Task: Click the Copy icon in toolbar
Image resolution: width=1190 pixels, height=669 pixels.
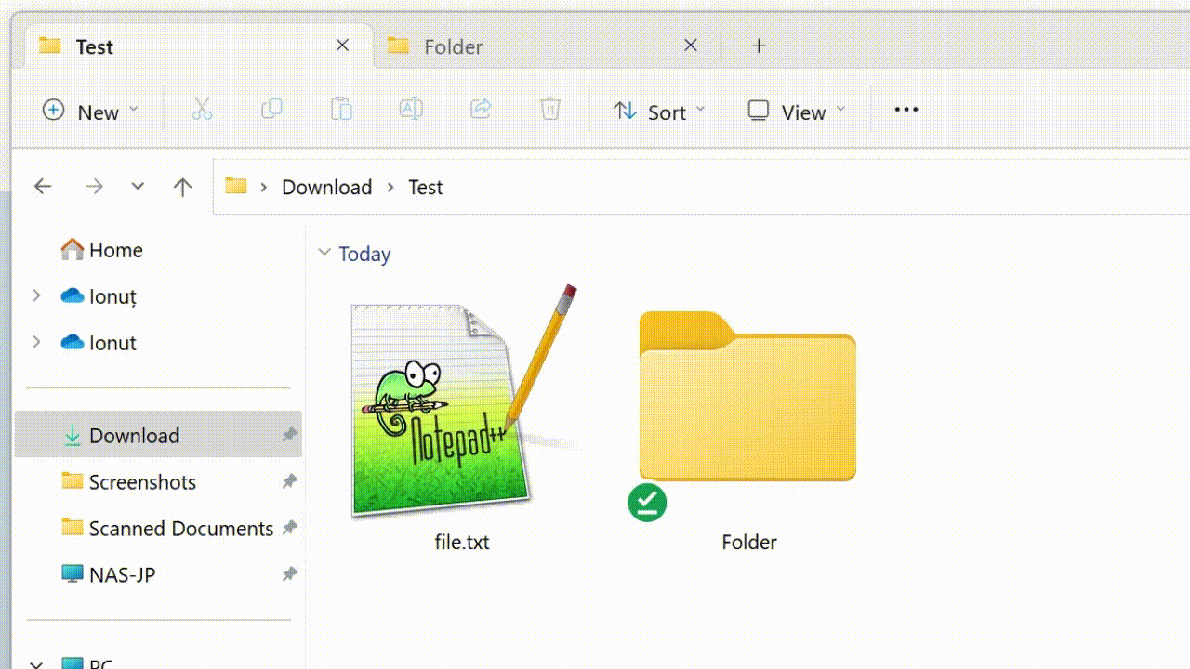Action: (271, 110)
